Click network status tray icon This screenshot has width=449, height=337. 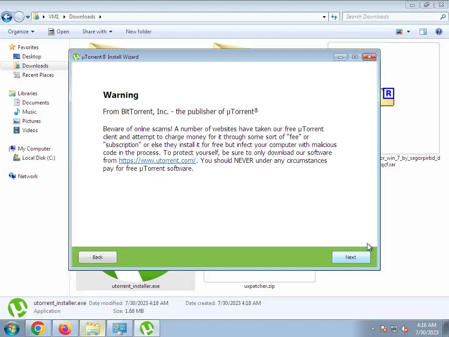click(x=394, y=329)
